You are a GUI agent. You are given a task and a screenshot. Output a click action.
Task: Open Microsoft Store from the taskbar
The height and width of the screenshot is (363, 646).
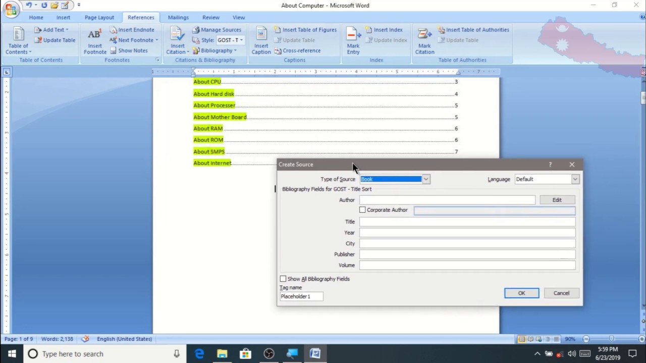tap(245, 354)
